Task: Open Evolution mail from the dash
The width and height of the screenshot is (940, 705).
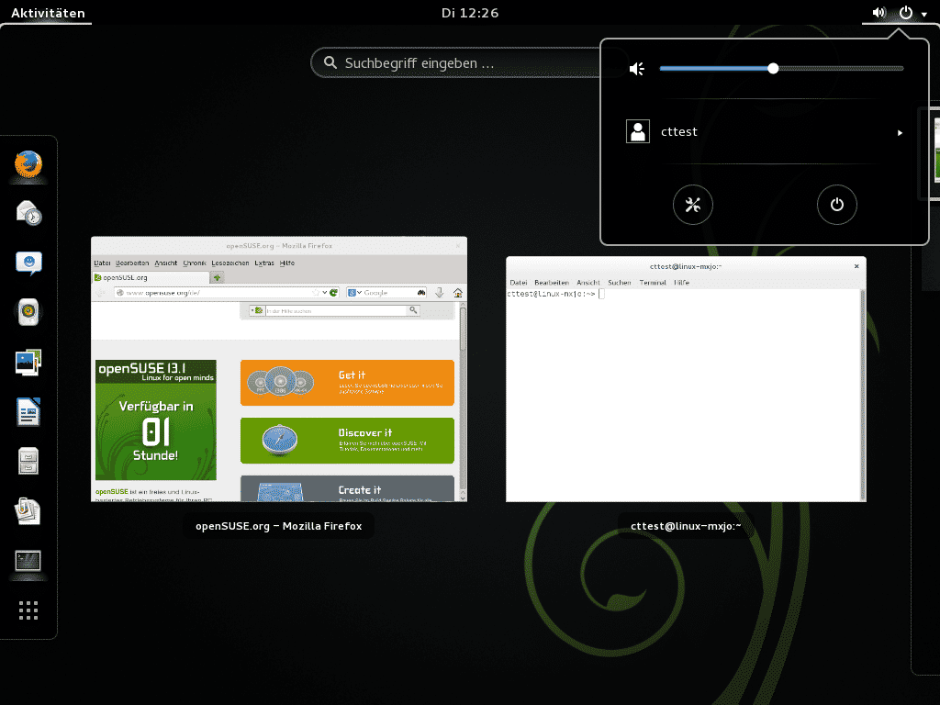Action: [28, 213]
